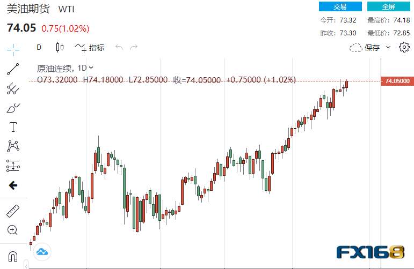Click the back arrow icon in sidebar
Screen dimensions: 414x269
(13, 185)
